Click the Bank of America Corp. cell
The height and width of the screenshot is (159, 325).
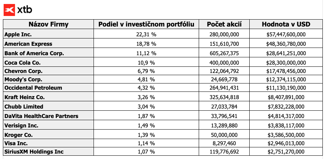point(34,53)
